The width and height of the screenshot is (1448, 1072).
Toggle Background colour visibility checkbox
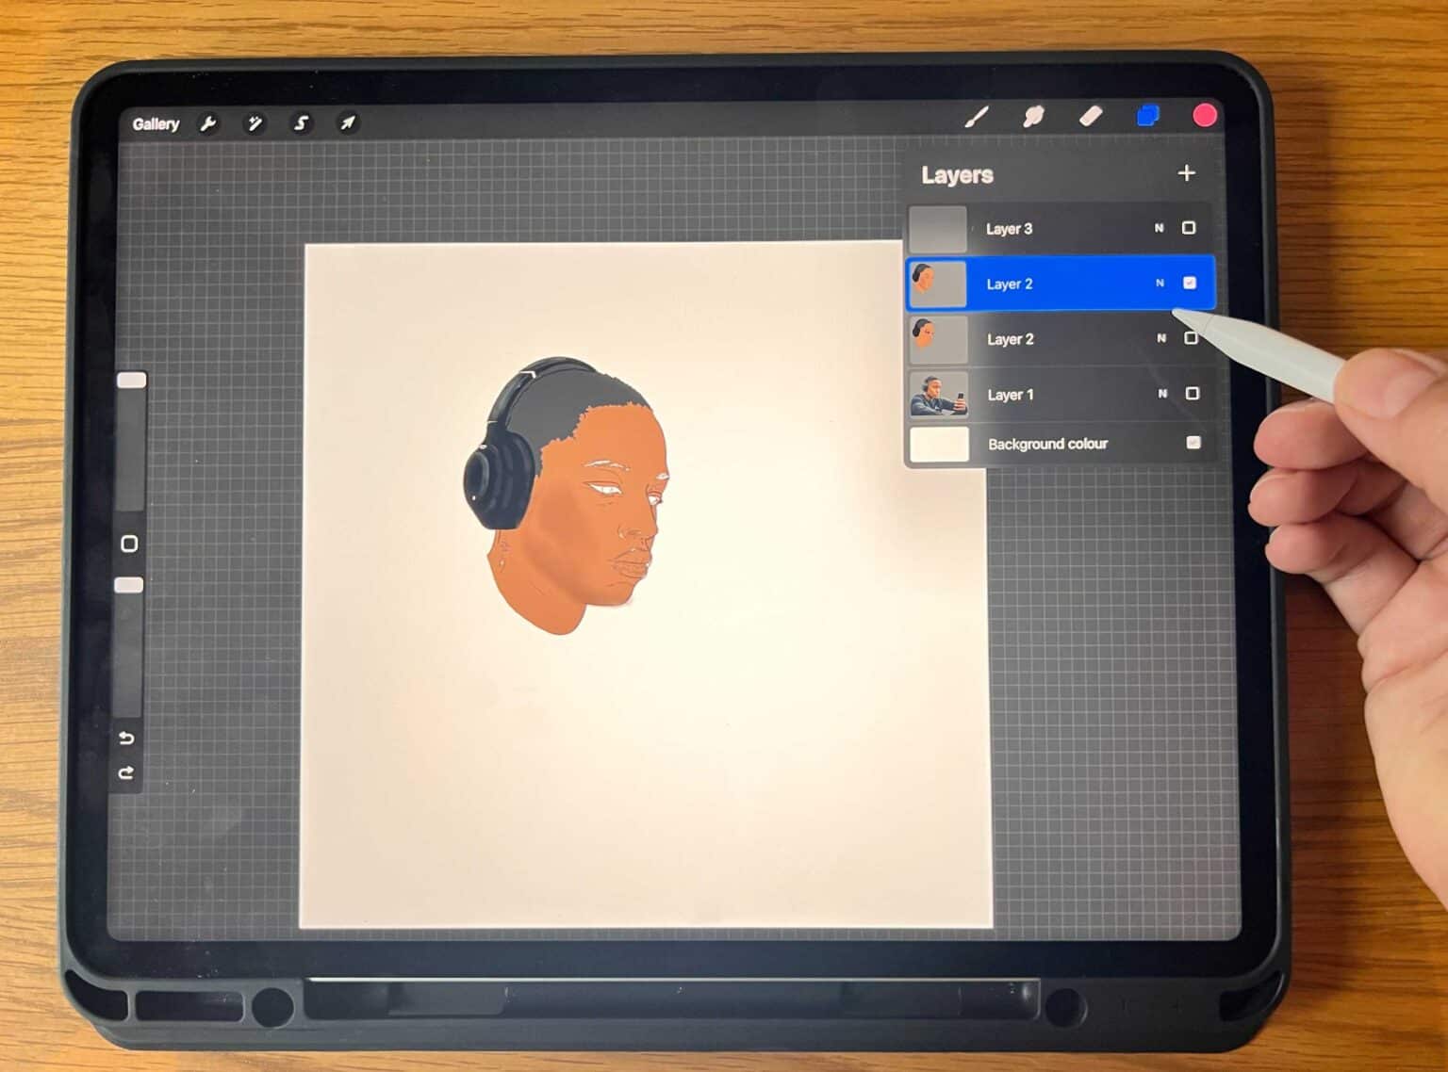click(x=1193, y=443)
